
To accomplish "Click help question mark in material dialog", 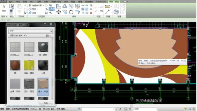I will 45,24.
